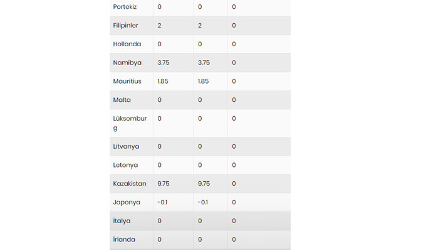Select the Kazakistan row label
426x250 pixels.
[130, 184]
